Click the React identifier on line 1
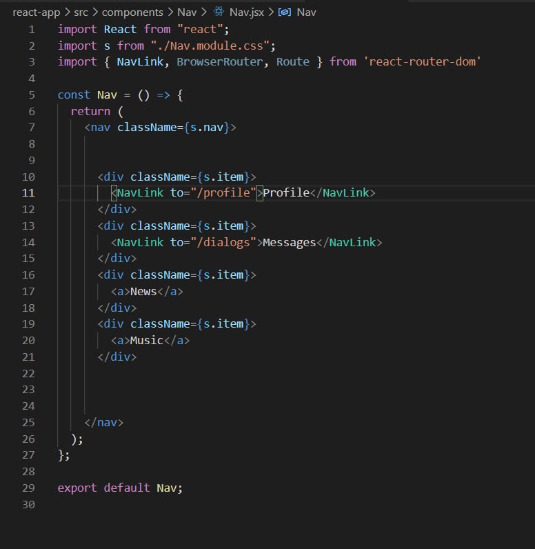Image resolution: width=535 pixels, height=549 pixels. 120,30
